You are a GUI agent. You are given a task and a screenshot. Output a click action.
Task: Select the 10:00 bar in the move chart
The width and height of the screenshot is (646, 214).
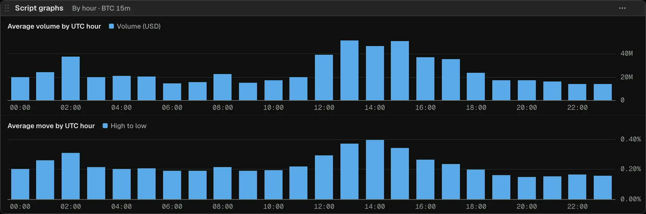274,184
